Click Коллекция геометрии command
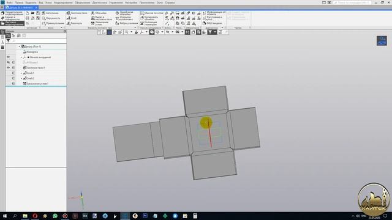The width and height of the screenshot is (392, 220). coord(148,23)
